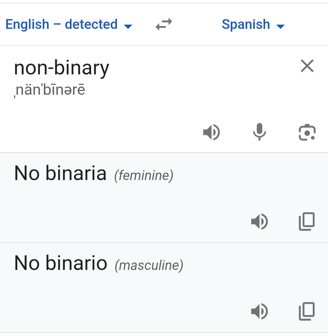Click the Spanish language label
This screenshot has width=328, height=336.
click(246, 24)
